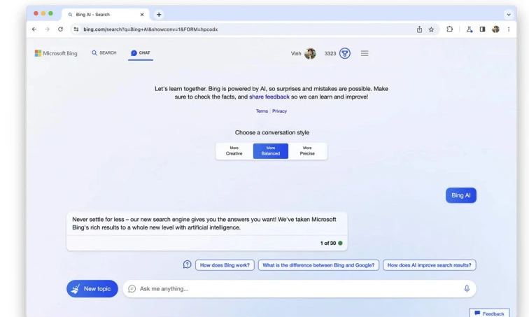Open the share feedback link
Image resolution: width=529 pixels, height=317 pixels.
point(269,97)
